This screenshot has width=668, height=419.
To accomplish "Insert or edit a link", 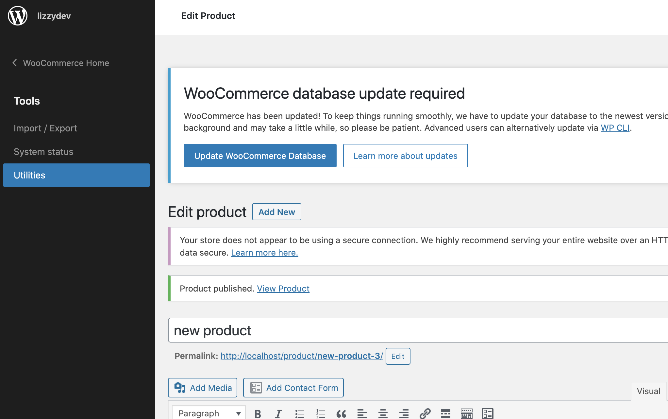I will [x=425, y=414].
